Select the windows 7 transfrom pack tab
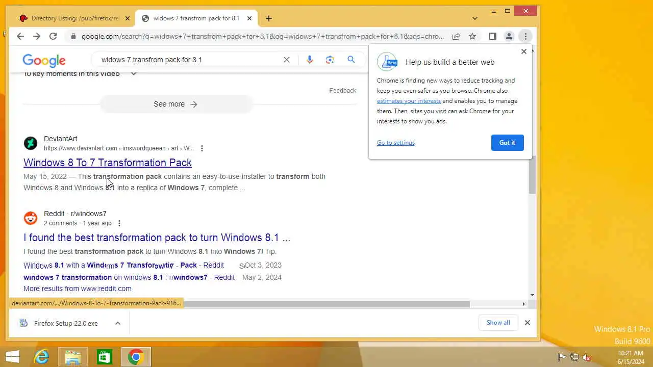The image size is (653, 367). (196, 18)
